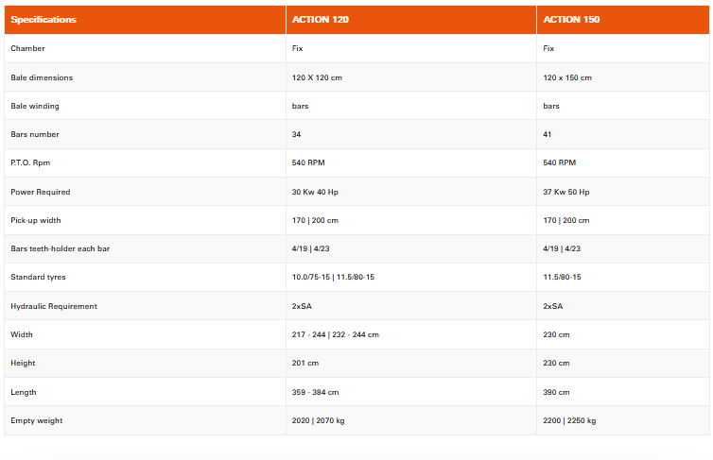Click the 2200 | 2250 kg weight cell
Screen dimensions: 713x460
tap(570, 420)
